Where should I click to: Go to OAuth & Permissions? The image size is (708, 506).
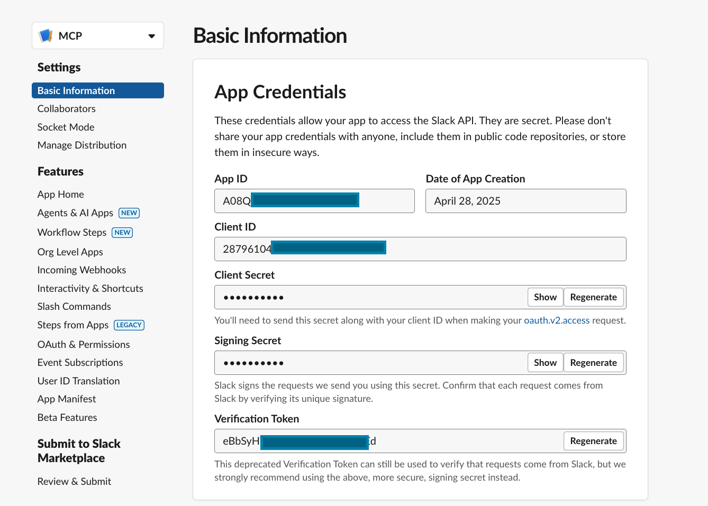click(84, 344)
